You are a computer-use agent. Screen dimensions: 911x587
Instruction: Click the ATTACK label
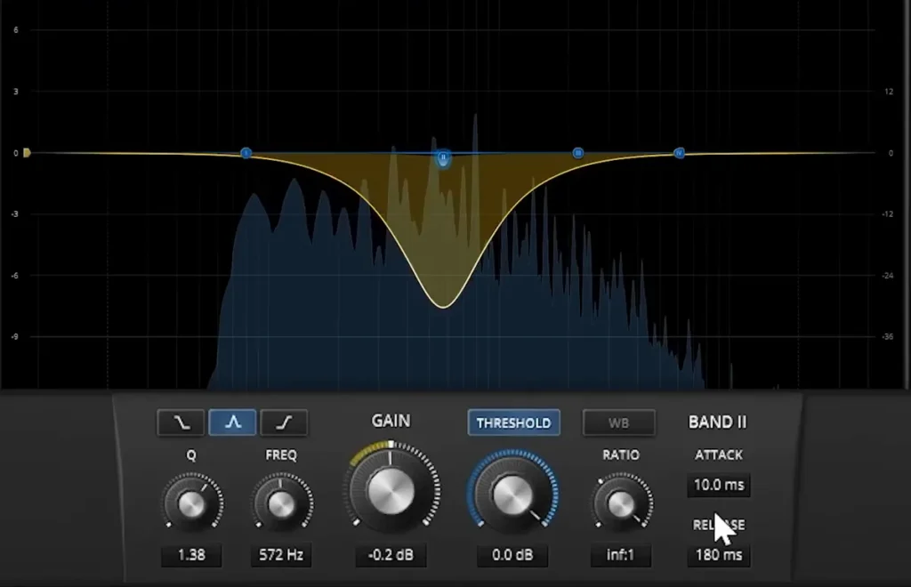point(719,455)
